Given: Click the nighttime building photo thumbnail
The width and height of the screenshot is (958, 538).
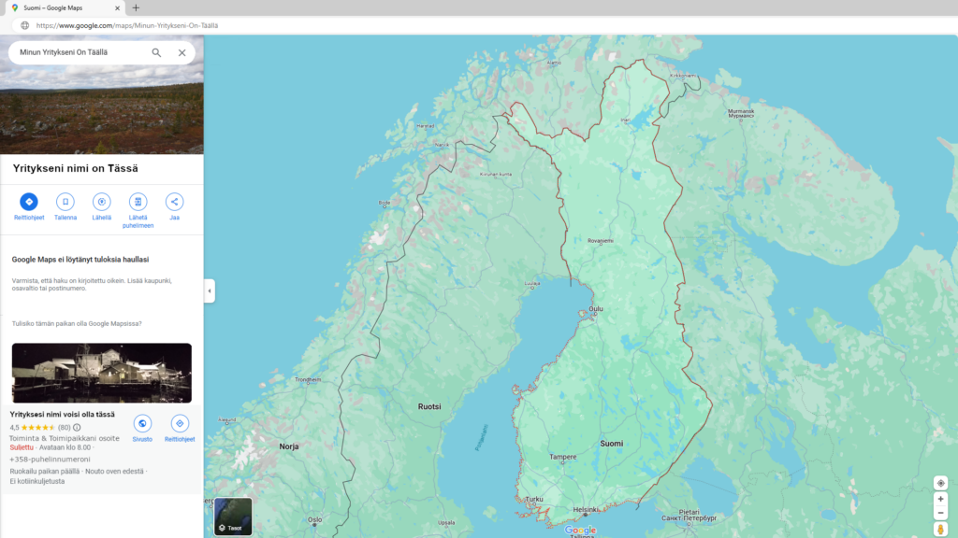Looking at the screenshot, I should (x=101, y=373).
